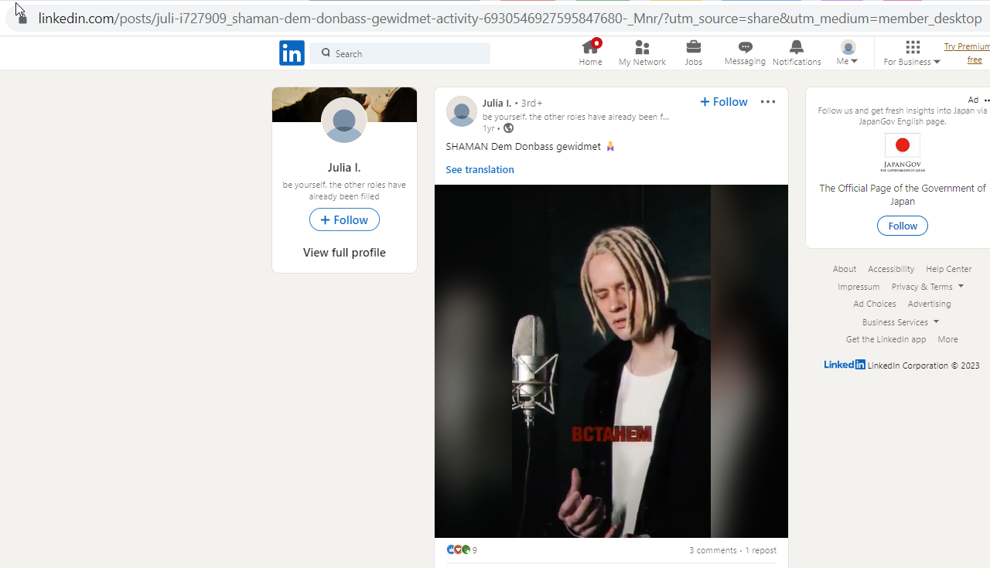Screen dimensions: 990x568
Task: Open the Impressum footer link
Action: click(x=859, y=287)
